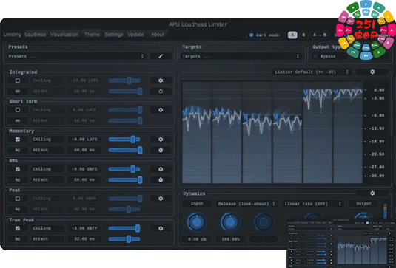Click the A to B copy button
Viewport: 396px width, 268px height.
coord(319,35)
